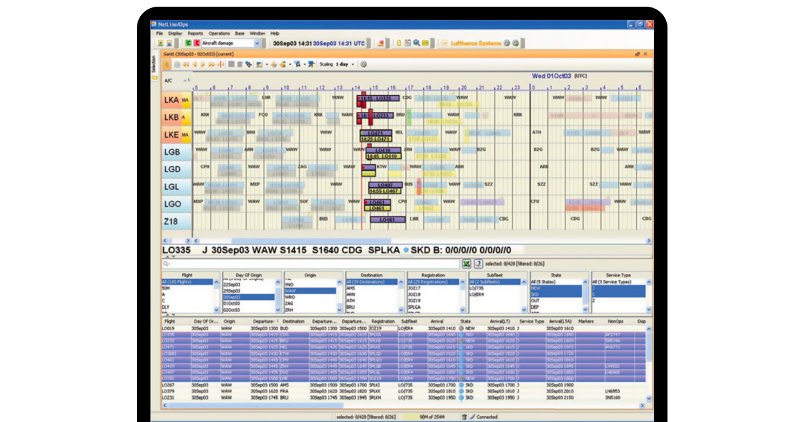Click the backward navigation arrow

coord(195,65)
